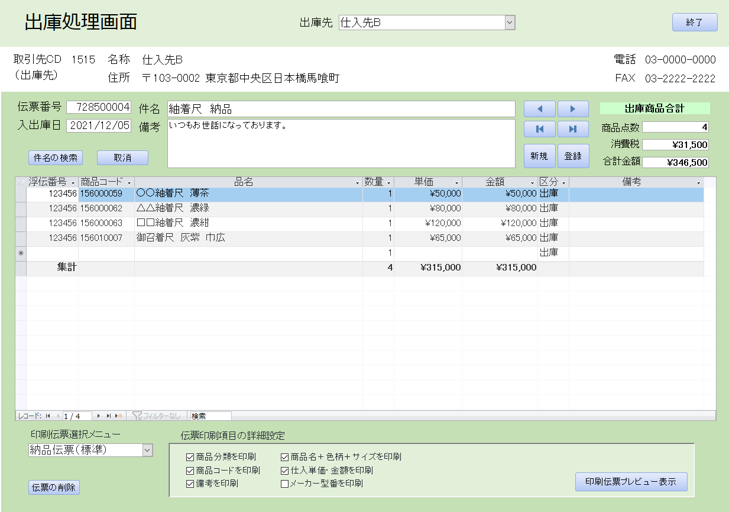Click the record navigator 検索 box
729x512 pixels.
[x=210, y=416]
